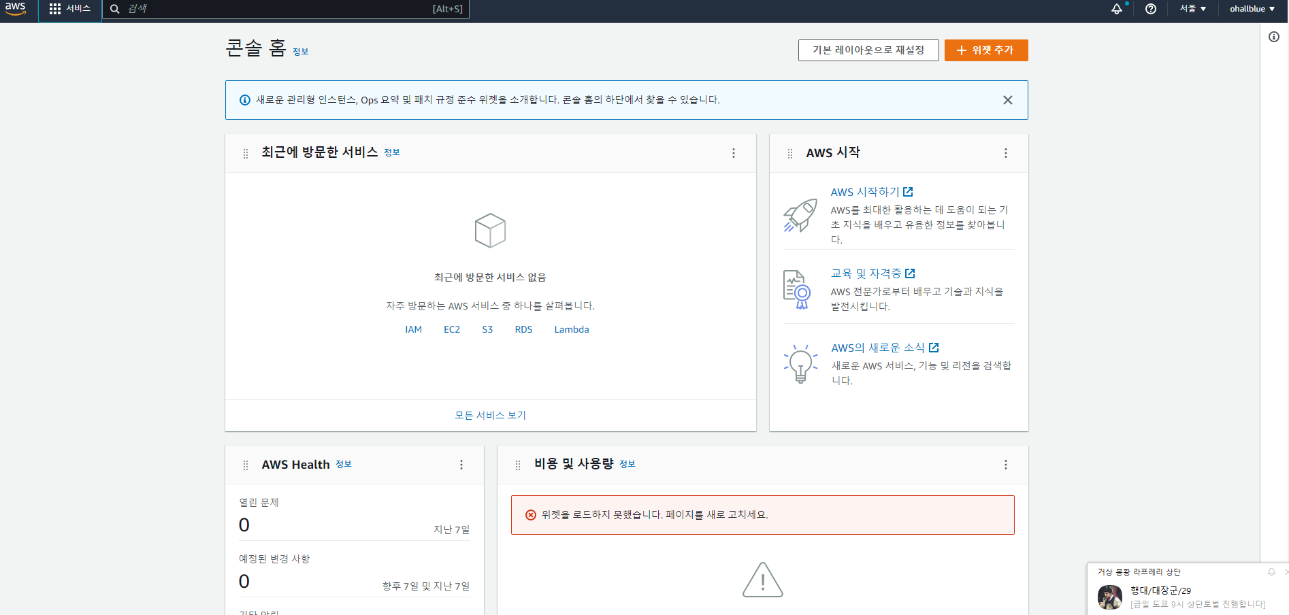This screenshot has height=615, width=1289.
Task: Click 정보 link next to 콘솔 홈
Action: click(301, 52)
